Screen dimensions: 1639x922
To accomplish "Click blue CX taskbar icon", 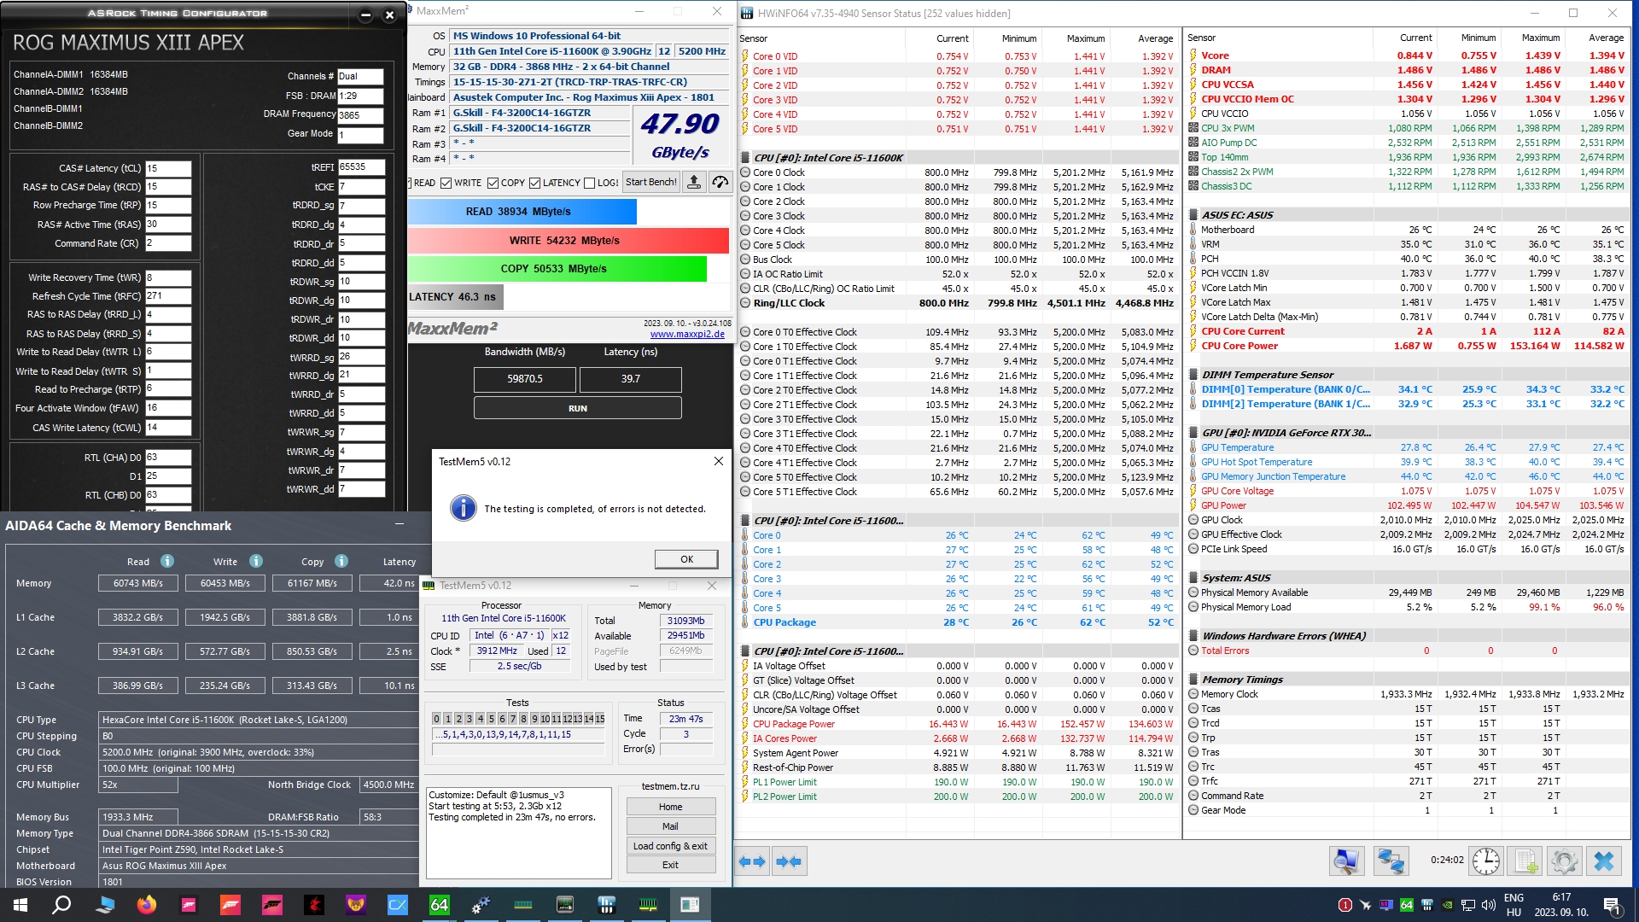I will pyautogui.click(x=398, y=904).
